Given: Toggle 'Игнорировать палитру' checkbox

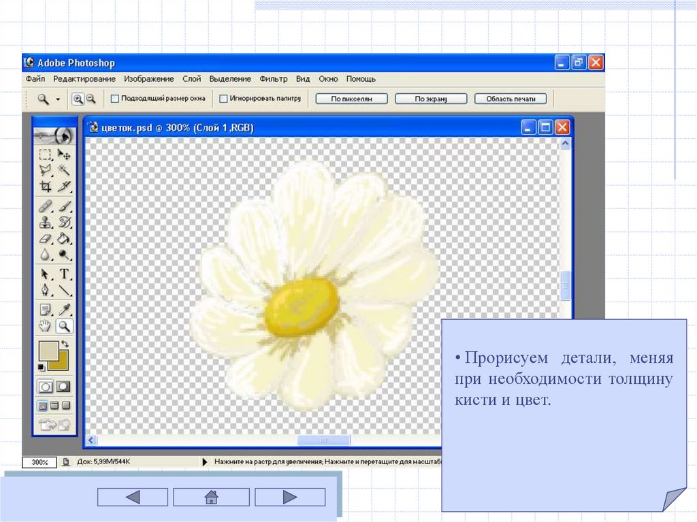Looking at the screenshot, I should point(223,99).
